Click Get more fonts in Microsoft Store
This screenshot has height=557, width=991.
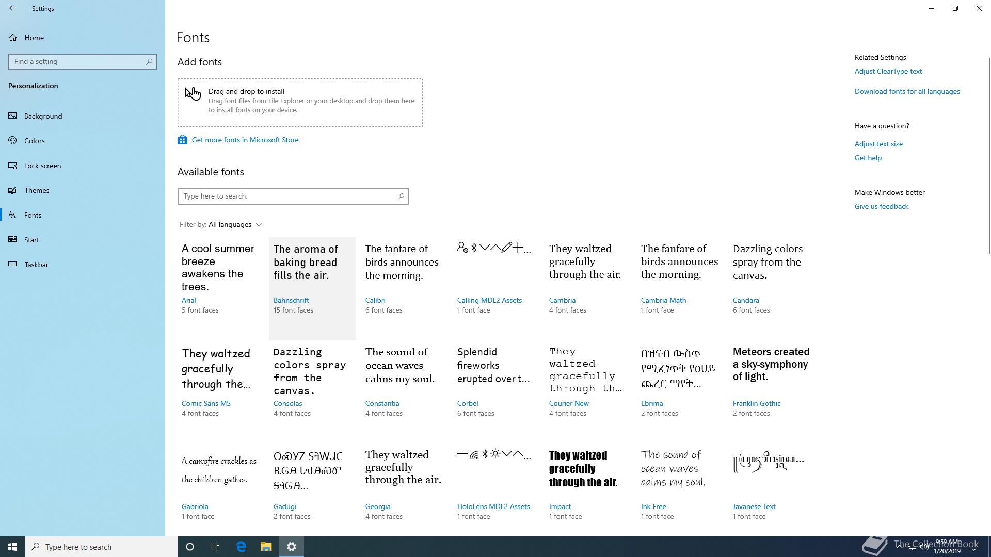(x=245, y=140)
